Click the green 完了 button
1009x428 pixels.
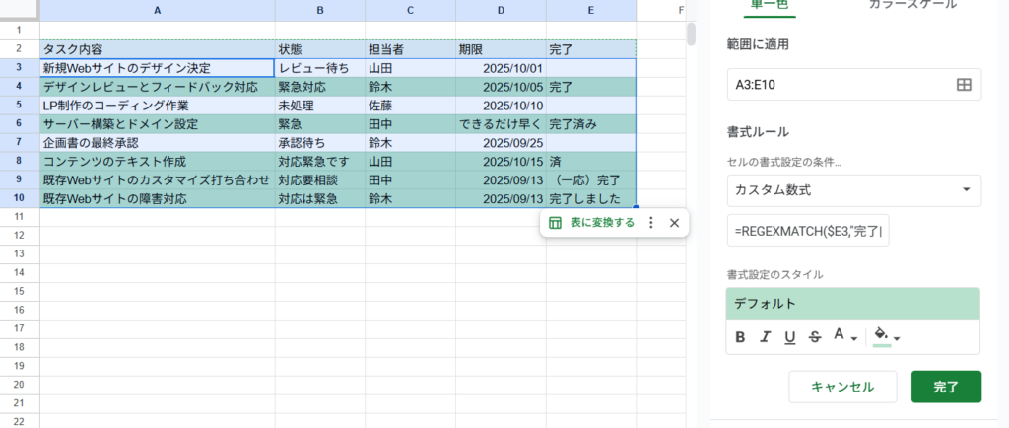pos(945,387)
